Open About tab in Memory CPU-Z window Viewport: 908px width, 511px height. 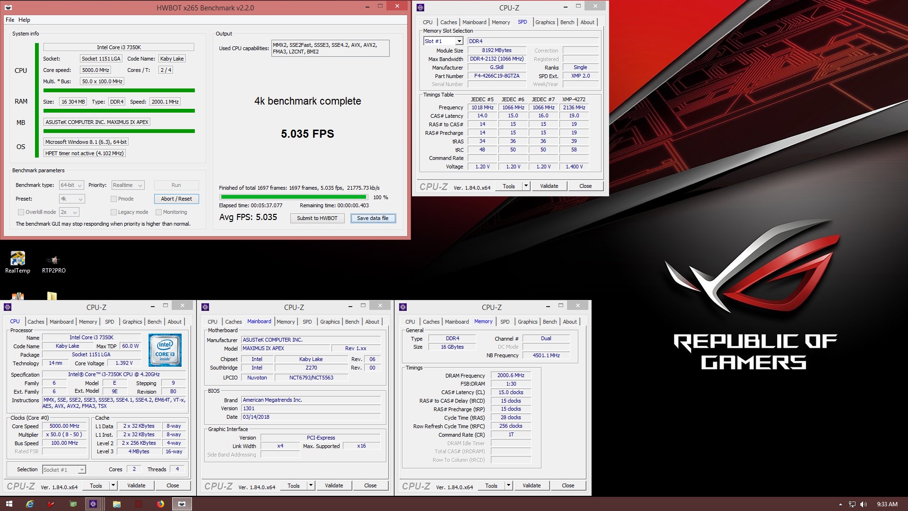(x=570, y=322)
